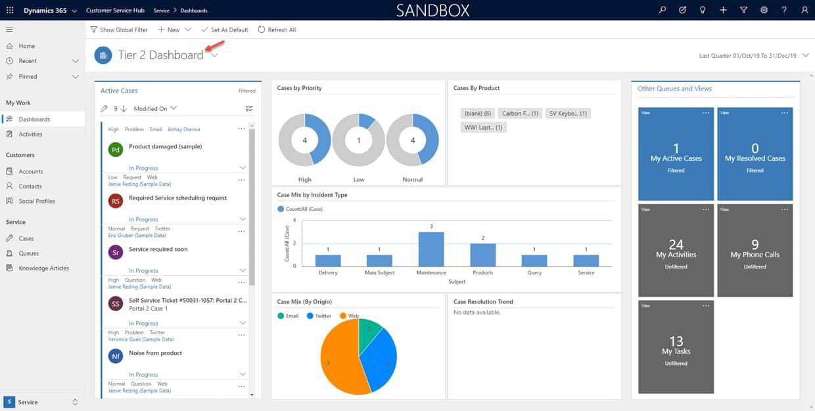This screenshot has height=411, width=815.
Task: Collapse the sidebar with hamburger icon
Action: (x=9, y=30)
